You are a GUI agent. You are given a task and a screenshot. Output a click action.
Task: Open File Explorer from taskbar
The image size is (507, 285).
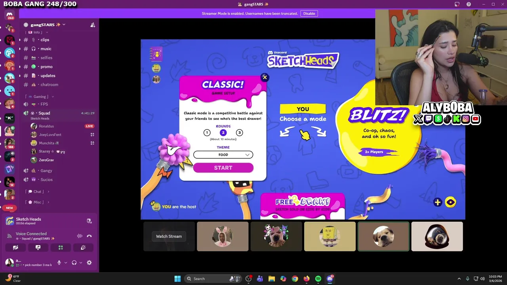coord(271,279)
